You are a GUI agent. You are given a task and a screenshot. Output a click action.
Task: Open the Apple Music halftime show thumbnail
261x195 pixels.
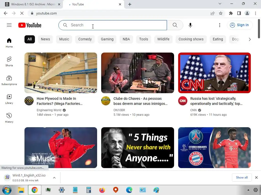tap(61, 148)
